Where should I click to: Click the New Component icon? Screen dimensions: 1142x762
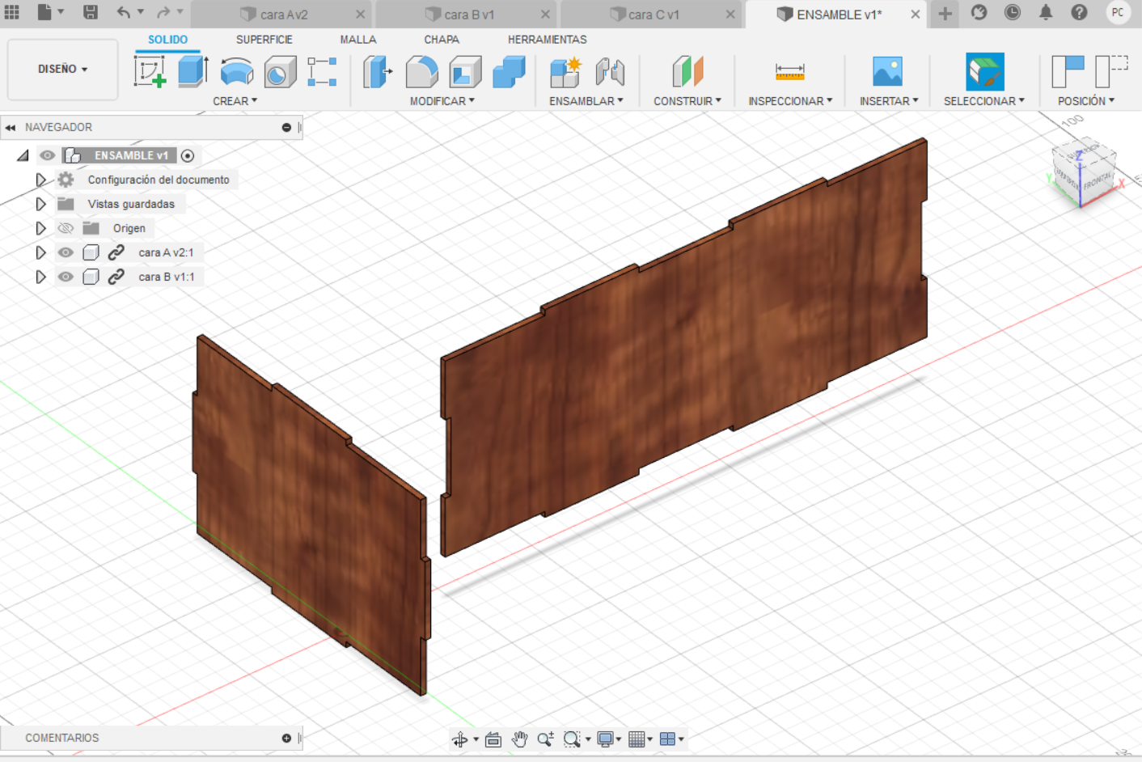click(x=565, y=72)
